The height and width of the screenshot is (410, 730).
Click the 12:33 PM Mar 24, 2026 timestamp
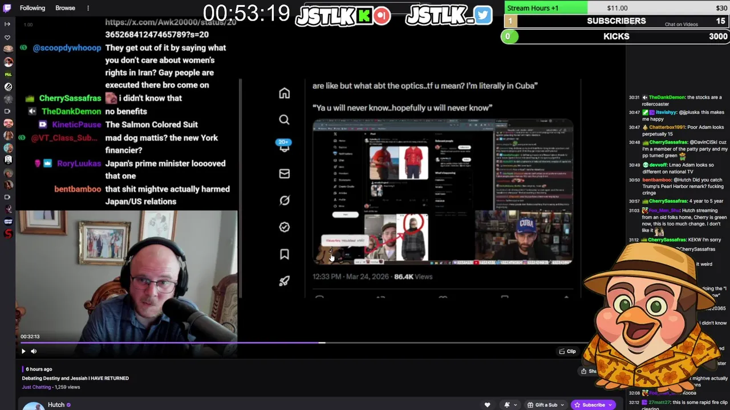pos(350,277)
